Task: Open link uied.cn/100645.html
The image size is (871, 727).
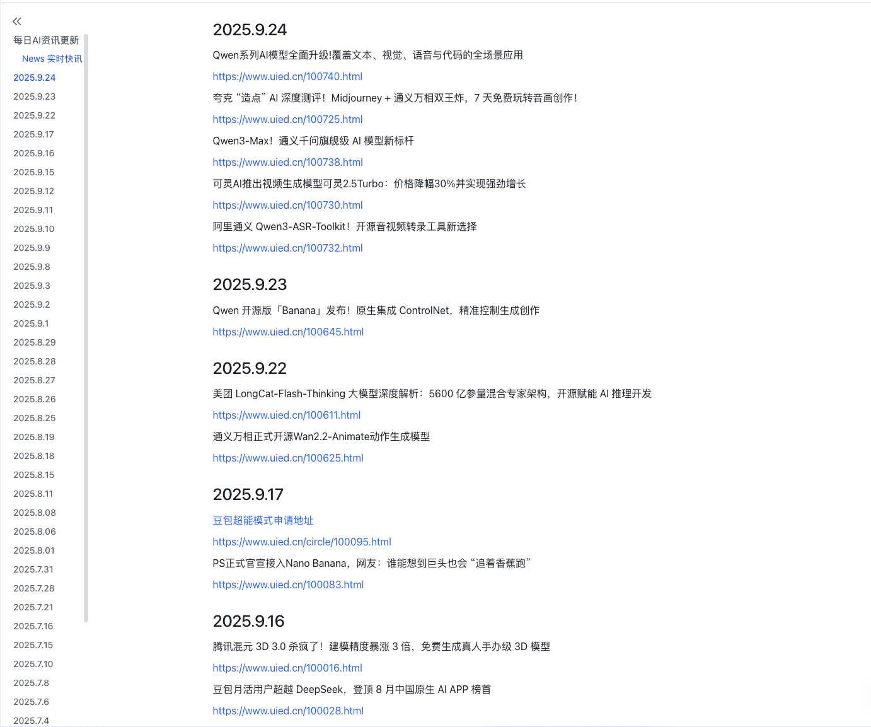Action: [288, 332]
